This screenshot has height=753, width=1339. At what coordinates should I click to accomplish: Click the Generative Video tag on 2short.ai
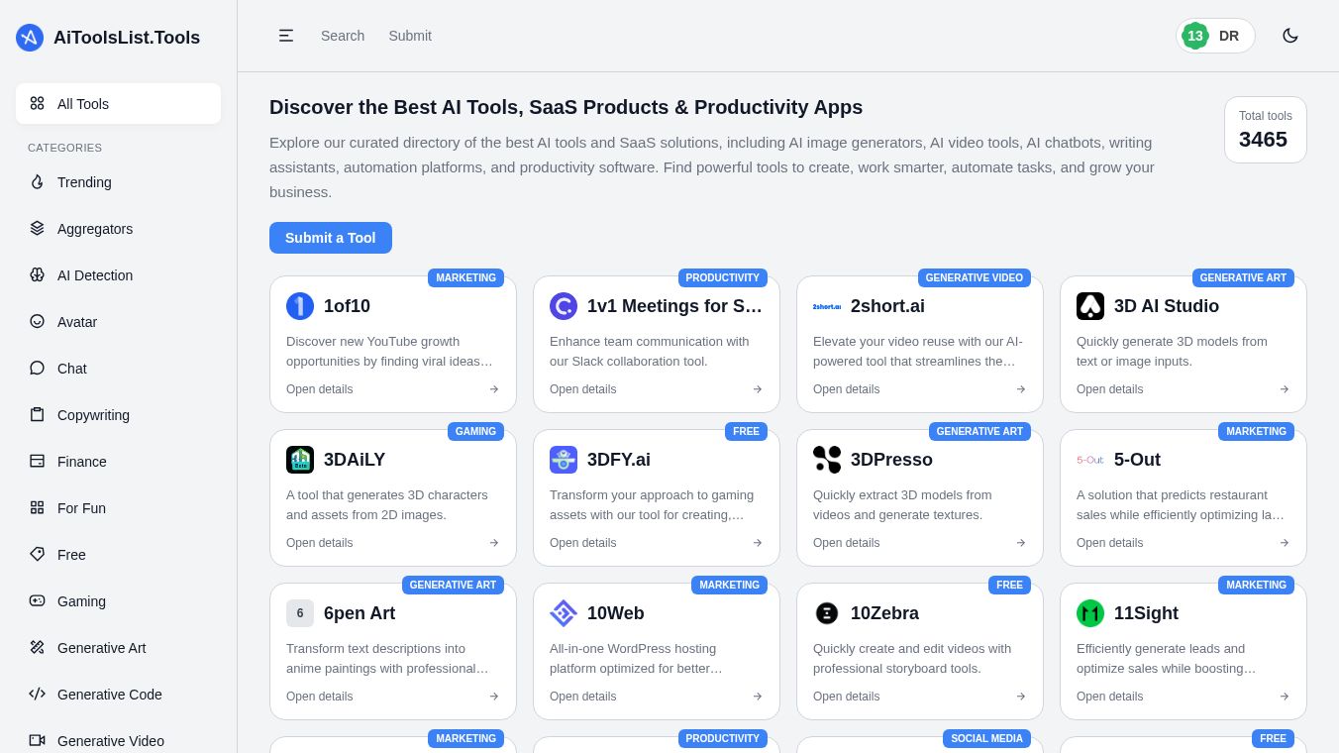975,278
